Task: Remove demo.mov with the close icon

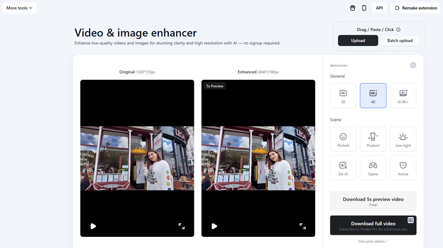Action: coord(413,65)
